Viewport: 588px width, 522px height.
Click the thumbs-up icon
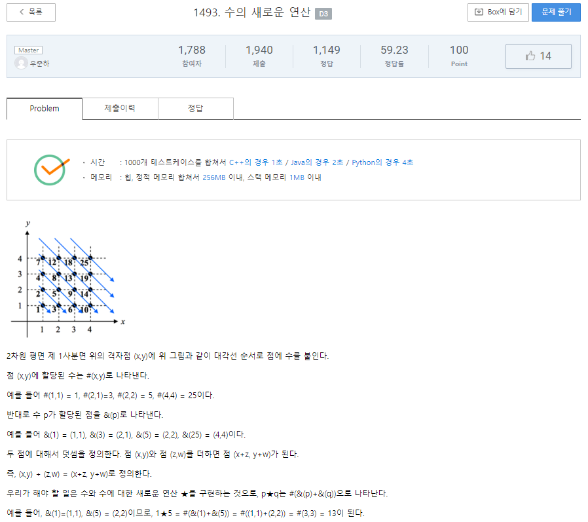pos(530,56)
